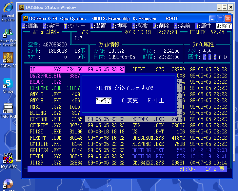The image size is (238, 191).
Task: Select the L:装置 menu item
Action: click(98, 26)
